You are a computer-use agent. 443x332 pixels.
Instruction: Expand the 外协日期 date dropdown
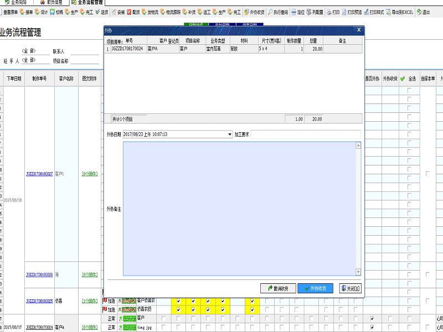click(x=230, y=134)
